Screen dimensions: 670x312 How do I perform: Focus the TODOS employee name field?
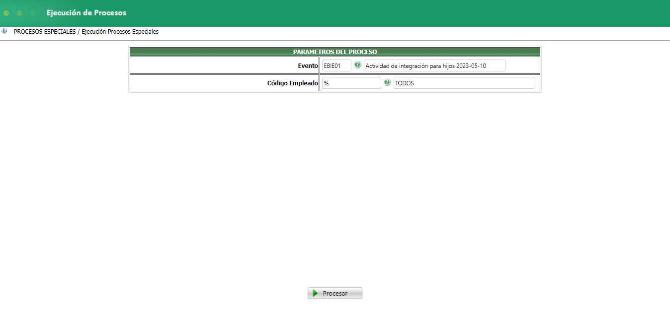click(x=464, y=83)
